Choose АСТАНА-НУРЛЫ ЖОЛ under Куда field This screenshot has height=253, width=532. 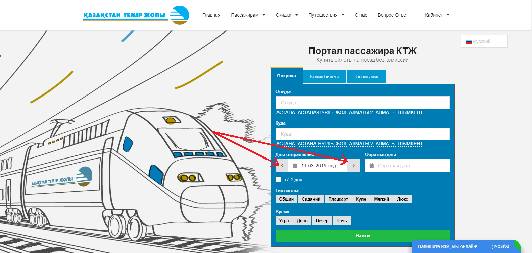point(322,144)
